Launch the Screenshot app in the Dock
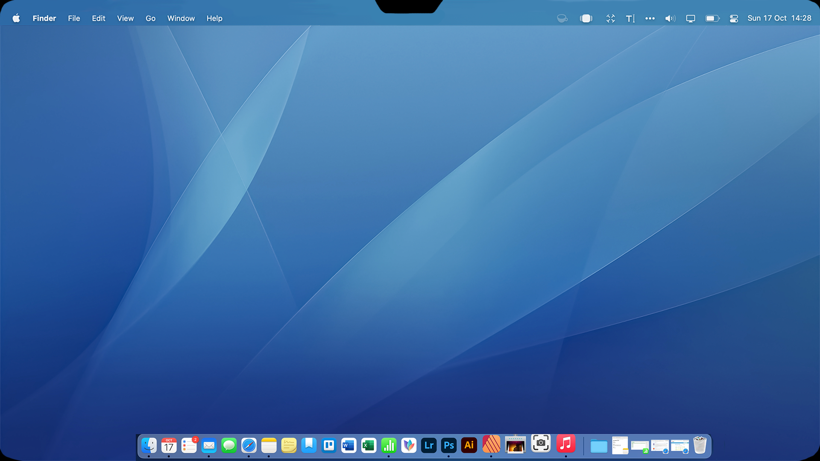The image size is (820, 461). click(541, 443)
